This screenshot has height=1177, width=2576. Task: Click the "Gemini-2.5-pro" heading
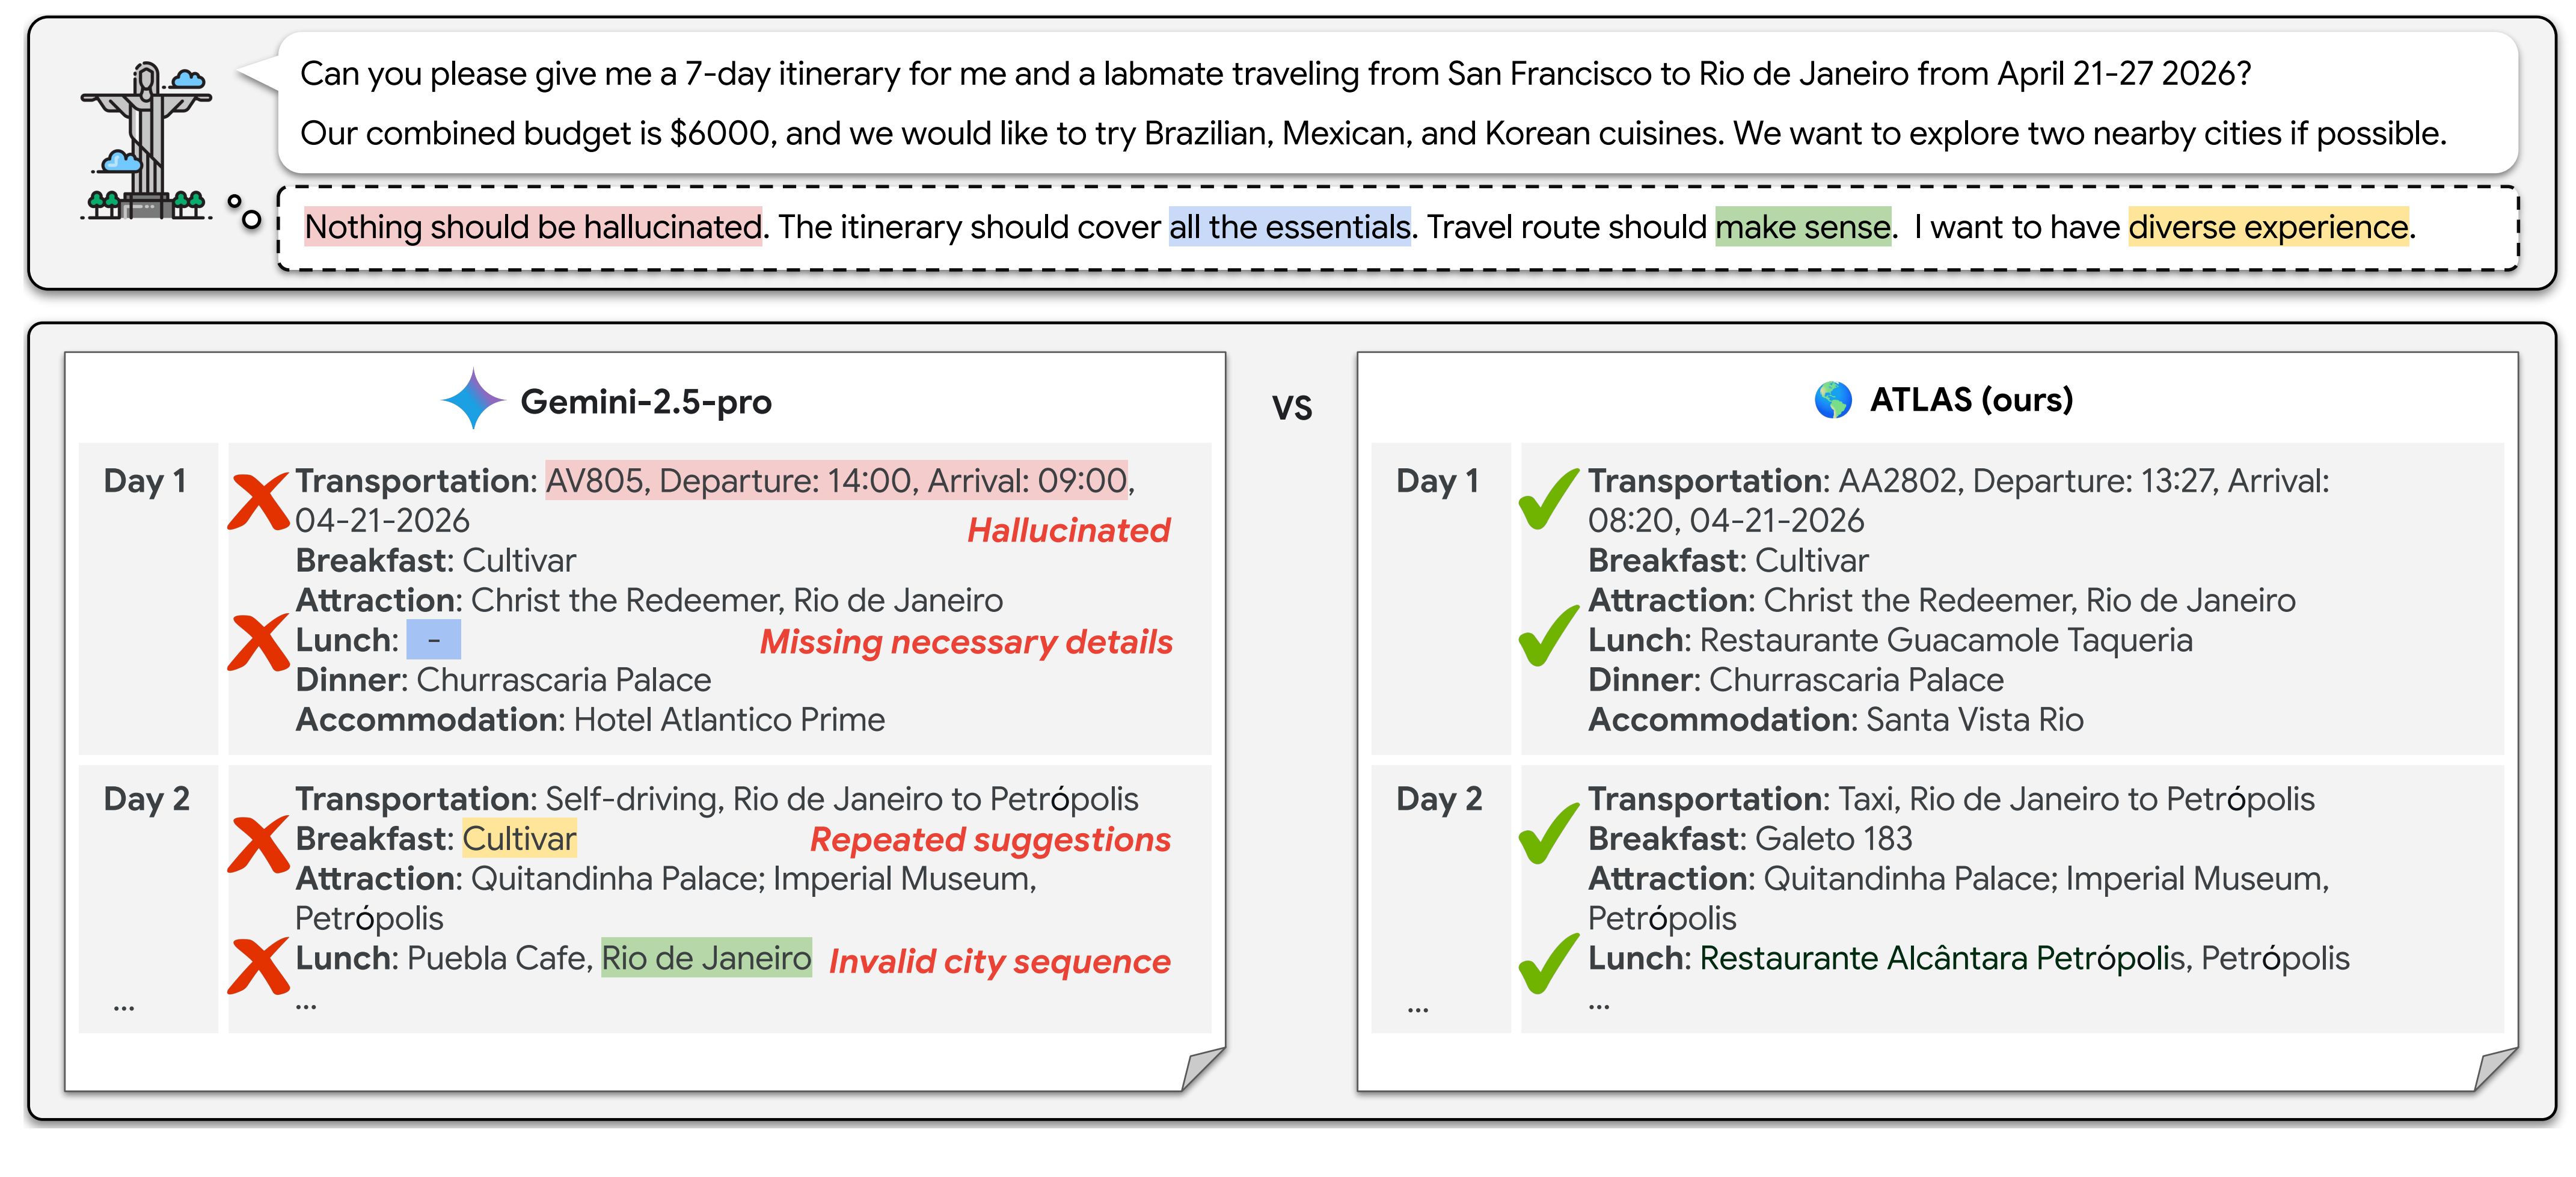[646, 402]
